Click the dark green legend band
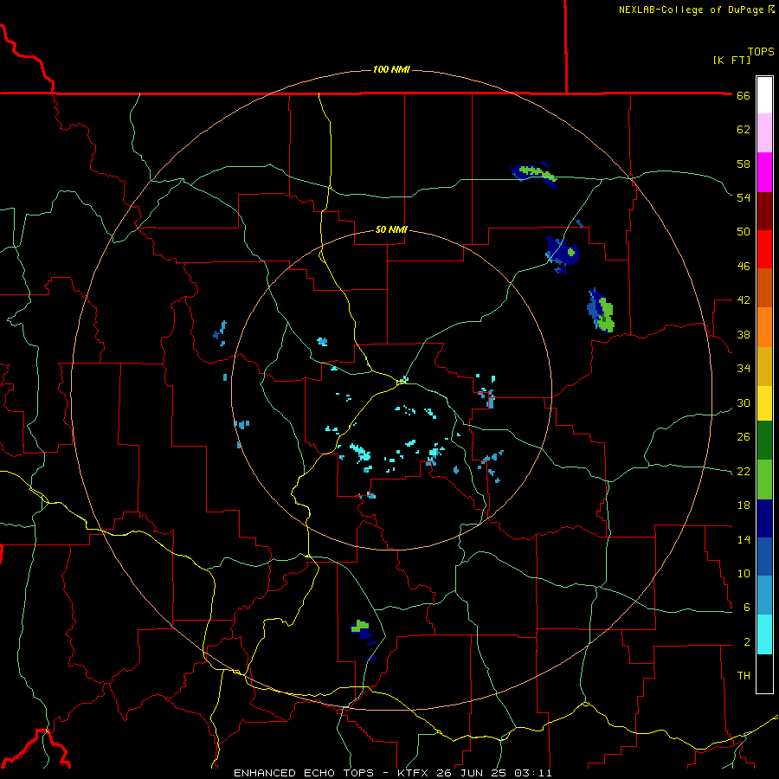Viewport: 779px width, 779px height. (764, 441)
